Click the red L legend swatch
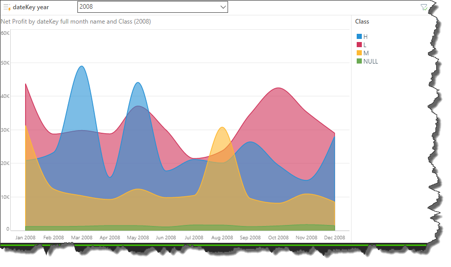 tap(359, 45)
